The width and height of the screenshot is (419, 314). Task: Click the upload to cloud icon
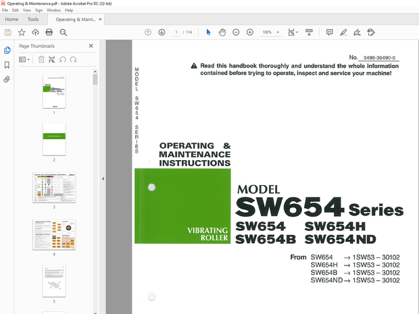point(35,32)
